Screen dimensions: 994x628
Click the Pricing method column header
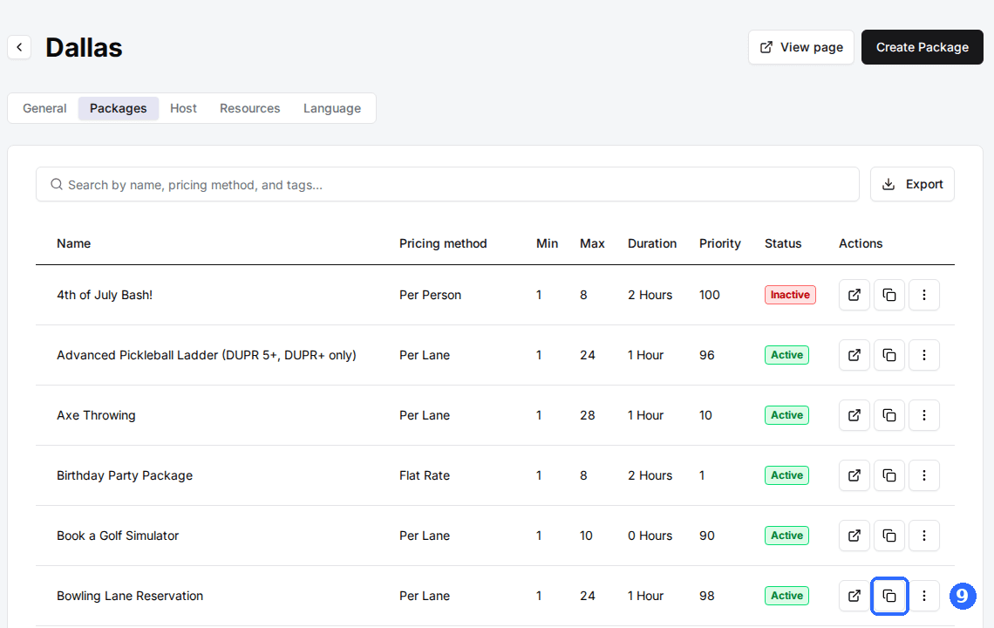[x=443, y=243]
